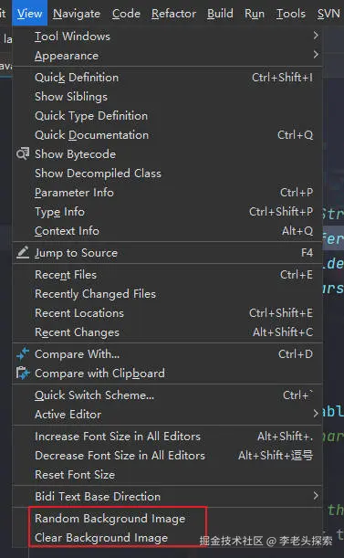
Task: Click the Ctrl+E shortcut text
Action: 297,275
